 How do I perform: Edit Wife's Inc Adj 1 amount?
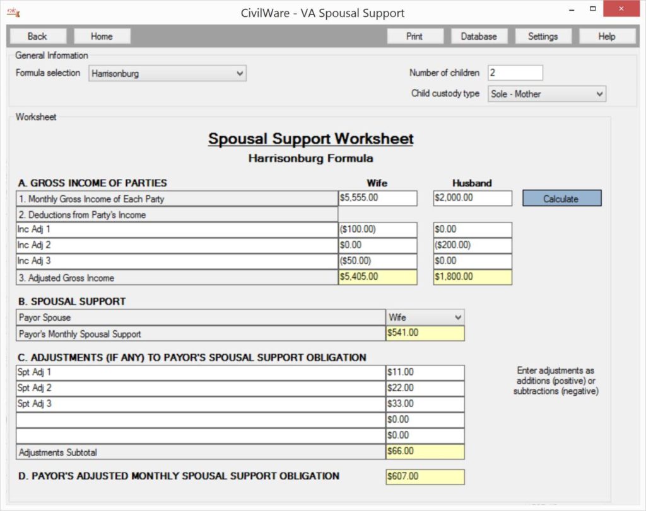click(377, 229)
